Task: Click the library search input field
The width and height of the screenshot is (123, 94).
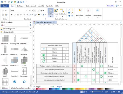Action: [x=16, y=25]
